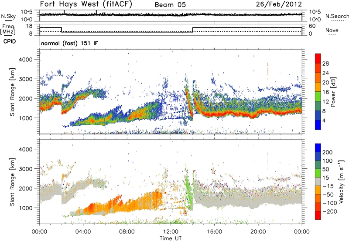This screenshot has height=241, width=349.
Task: Click the '4000' tick in power panel
Action: point(25,60)
